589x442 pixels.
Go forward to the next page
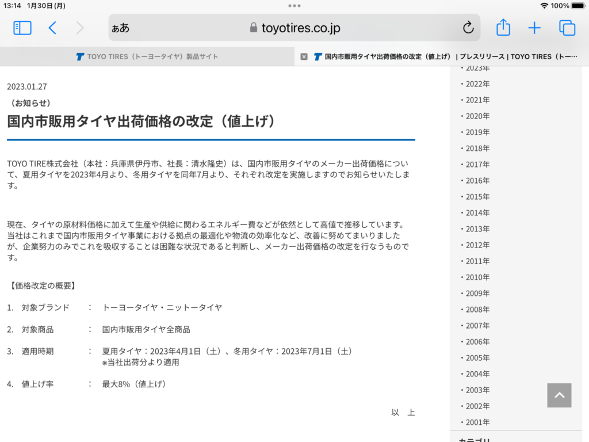point(79,28)
